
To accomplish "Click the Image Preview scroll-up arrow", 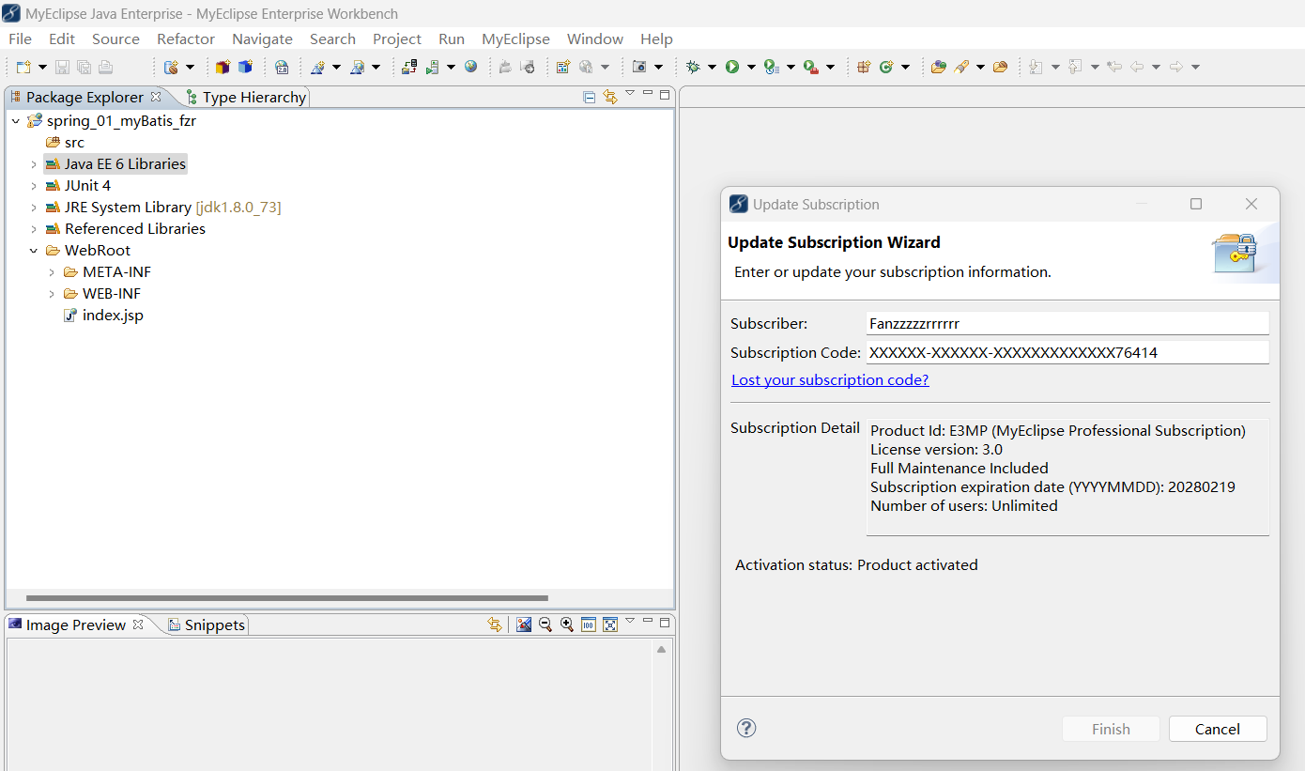I will [x=661, y=649].
